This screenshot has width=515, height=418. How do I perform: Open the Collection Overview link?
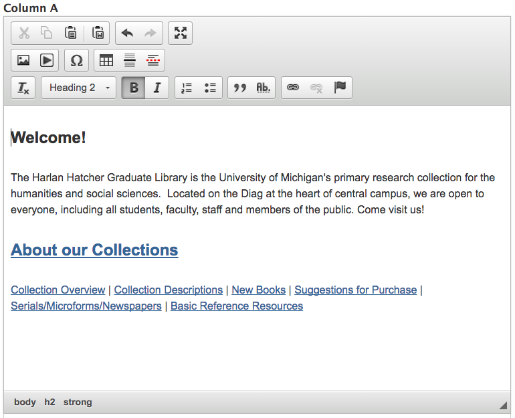click(x=58, y=290)
